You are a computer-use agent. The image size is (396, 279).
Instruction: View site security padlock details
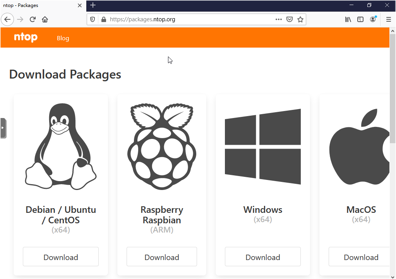click(x=103, y=19)
